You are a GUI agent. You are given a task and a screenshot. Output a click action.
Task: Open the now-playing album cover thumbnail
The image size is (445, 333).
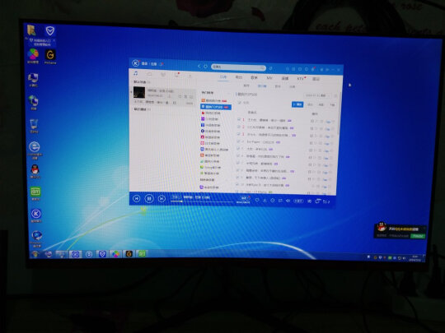139,92
